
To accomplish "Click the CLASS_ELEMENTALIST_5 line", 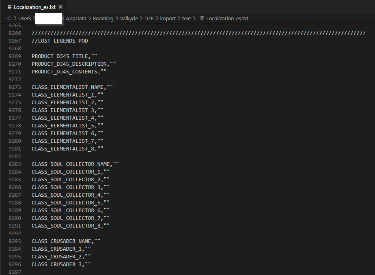I will point(67,125).
